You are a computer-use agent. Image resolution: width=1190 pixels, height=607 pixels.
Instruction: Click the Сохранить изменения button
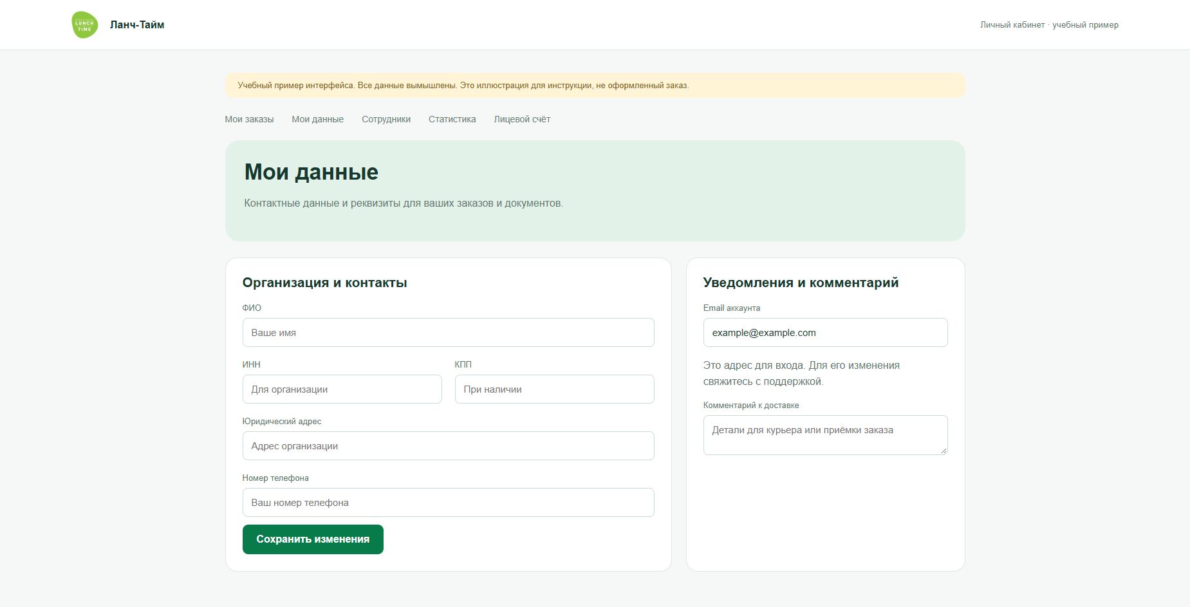[313, 539]
